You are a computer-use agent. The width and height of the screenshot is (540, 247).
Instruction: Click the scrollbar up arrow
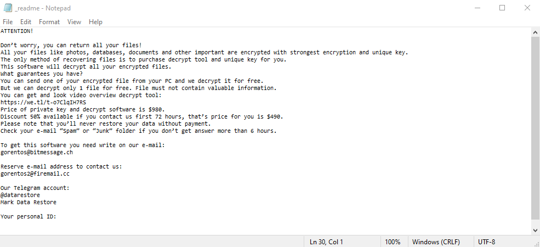click(536, 32)
